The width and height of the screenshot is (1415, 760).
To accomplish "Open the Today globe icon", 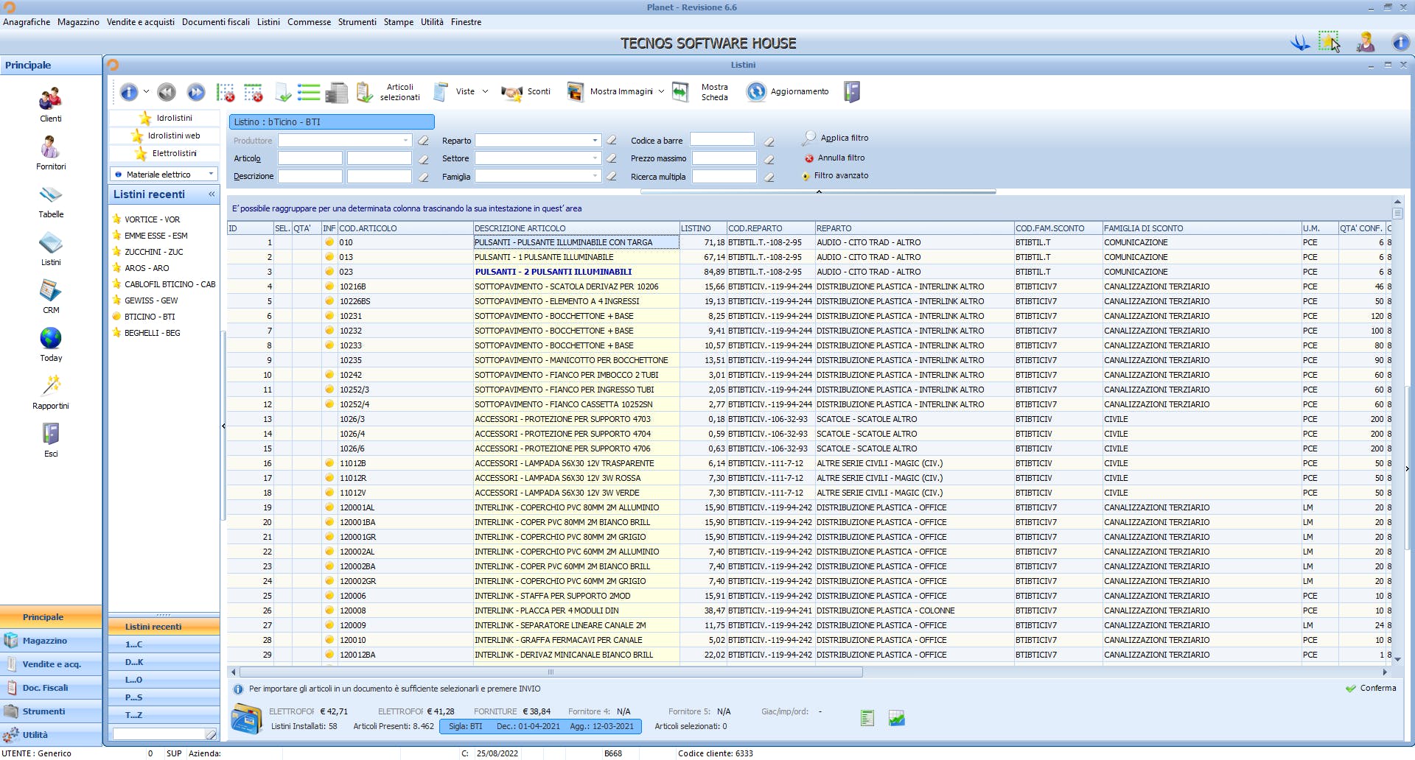I will [50, 345].
